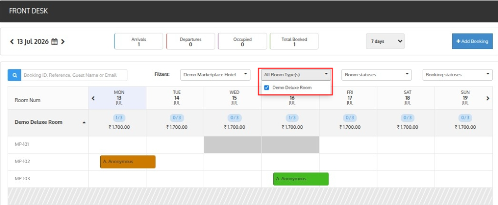498x205 pixels.
Task: Open the calendar date picker icon
Action: [54, 42]
